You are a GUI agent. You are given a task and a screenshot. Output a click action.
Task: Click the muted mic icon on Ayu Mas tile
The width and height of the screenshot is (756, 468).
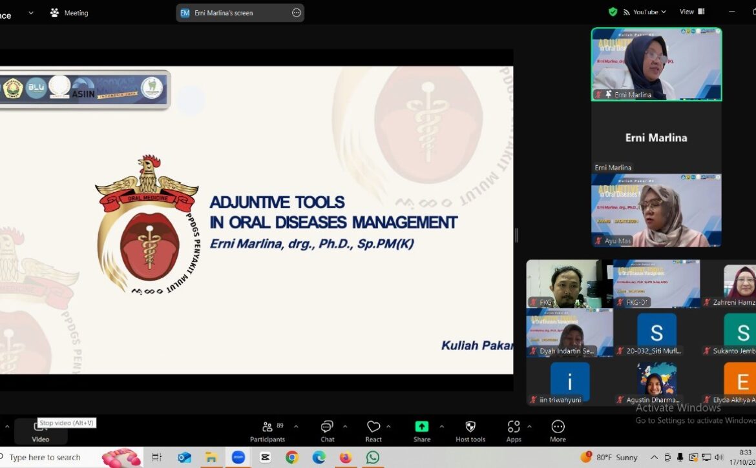[599, 240]
